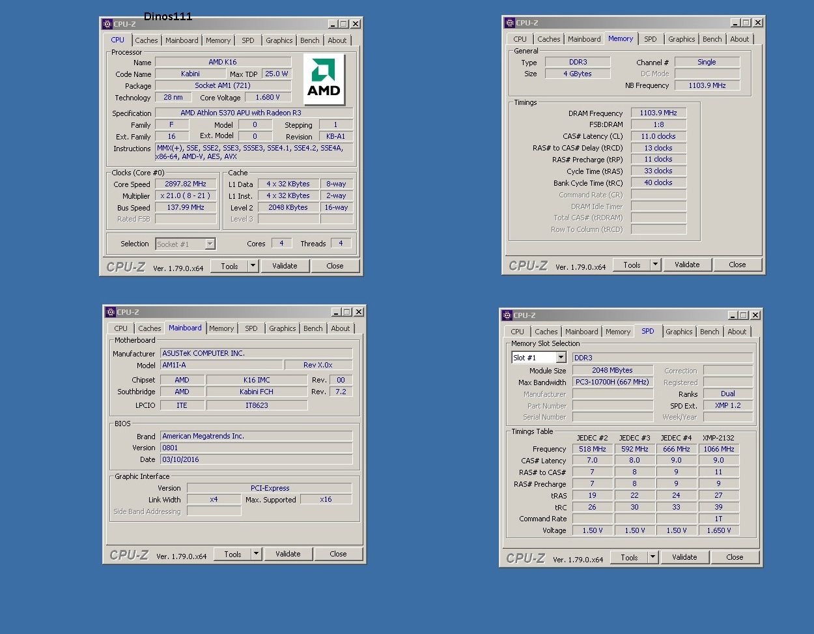Viewport: 814px width, 634px height.
Task: Click the Module Size value 2048 MBytes
Action: [x=612, y=370]
